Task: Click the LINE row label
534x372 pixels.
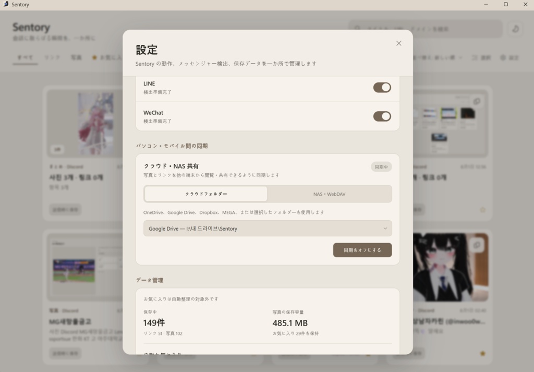Action: pyautogui.click(x=149, y=83)
